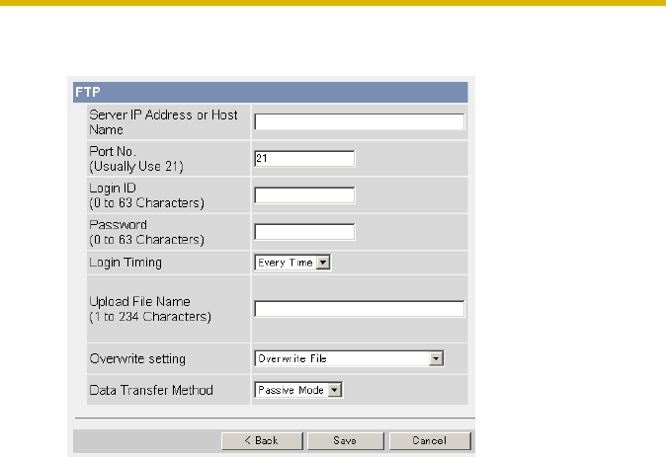Click the "Port No." label text
The image size is (666, 457).
click(110, 153)
